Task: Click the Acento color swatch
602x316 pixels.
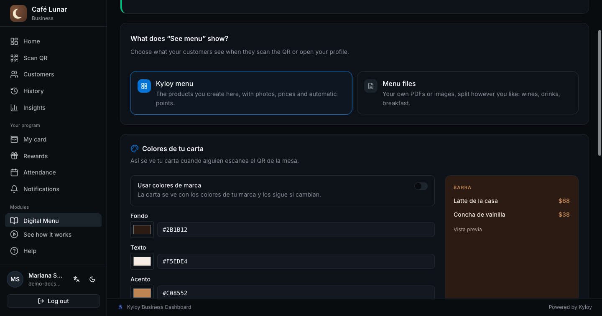Action: click(142, 292)
